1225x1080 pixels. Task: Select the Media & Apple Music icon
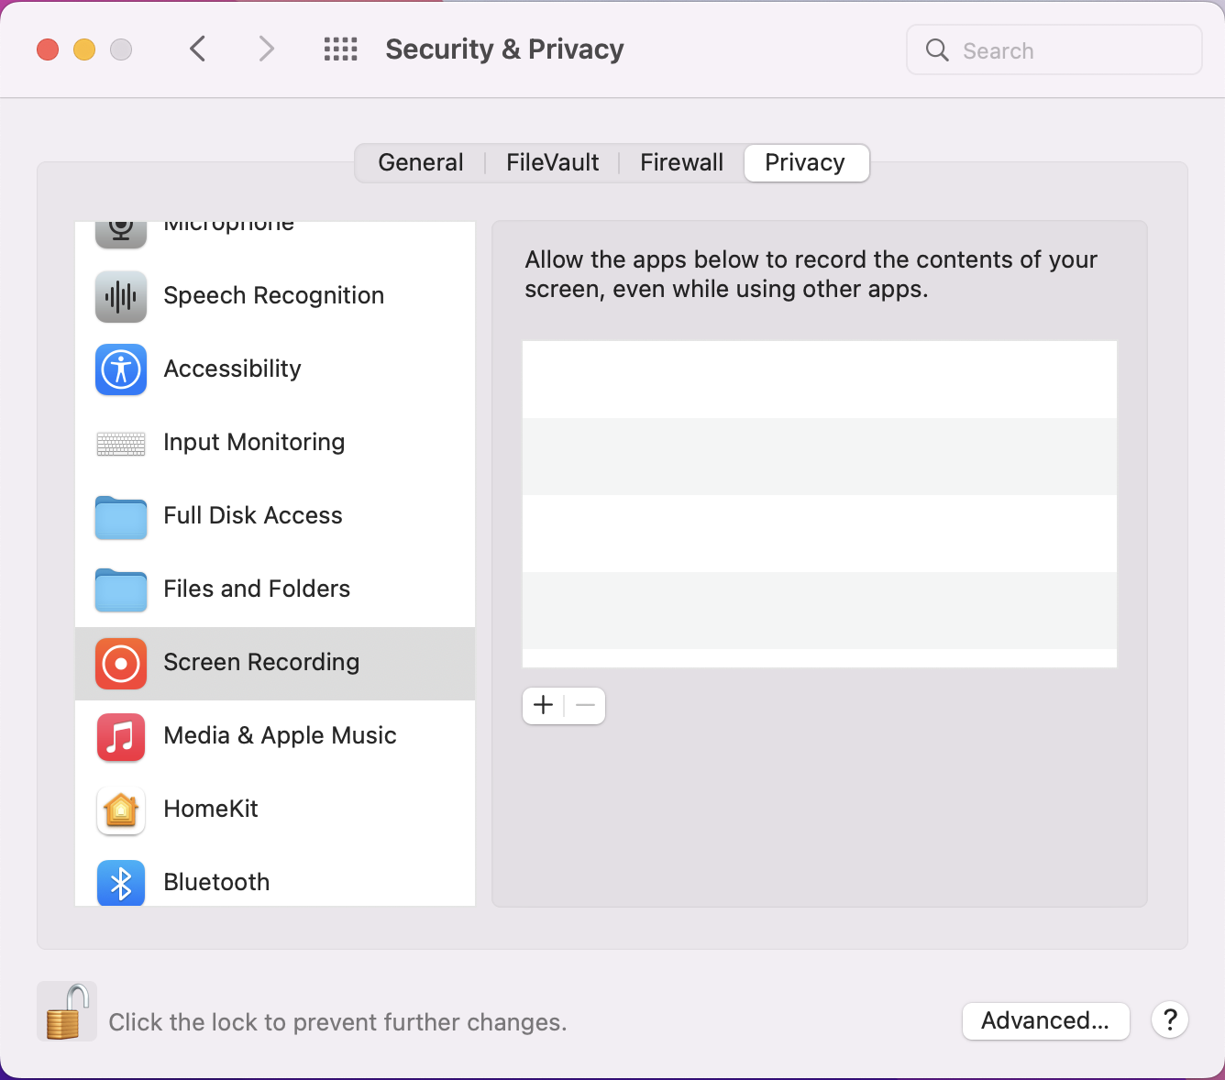121,737
